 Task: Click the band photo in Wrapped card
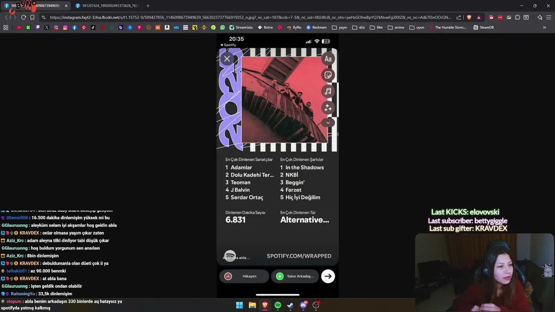coord(284,100)
